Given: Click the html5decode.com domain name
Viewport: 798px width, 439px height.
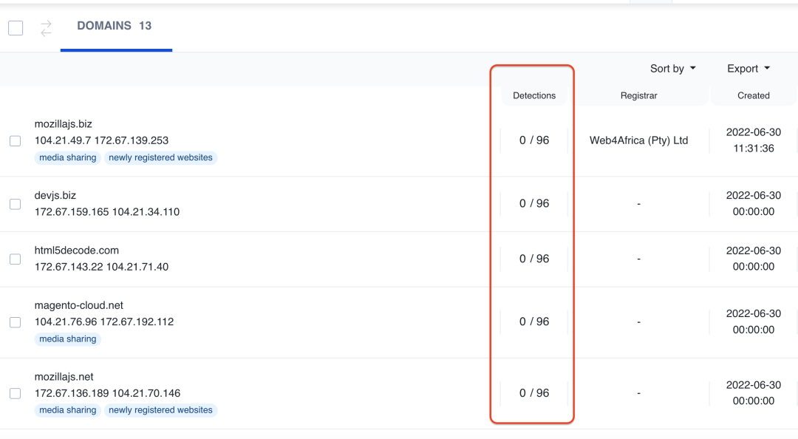Looking at the screenshot, I should point(77,251).
